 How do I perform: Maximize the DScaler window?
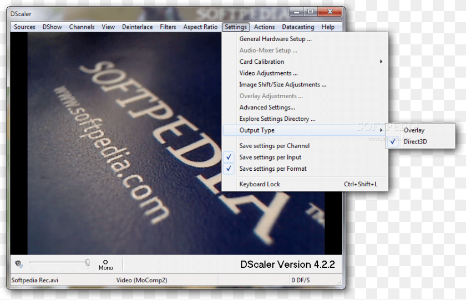point(311,12)
